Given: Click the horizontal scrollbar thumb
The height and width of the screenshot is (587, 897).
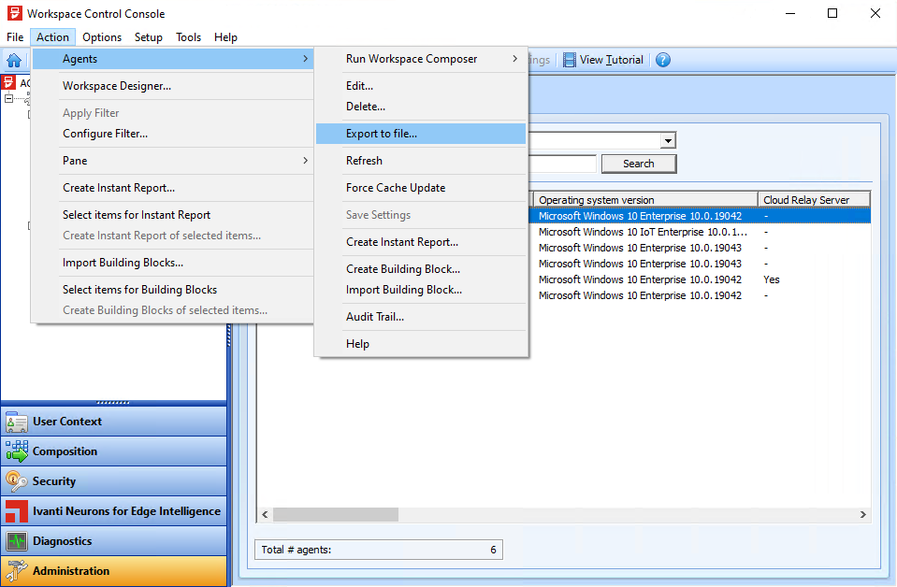Looking at the screenshot, I should [335, 514].
